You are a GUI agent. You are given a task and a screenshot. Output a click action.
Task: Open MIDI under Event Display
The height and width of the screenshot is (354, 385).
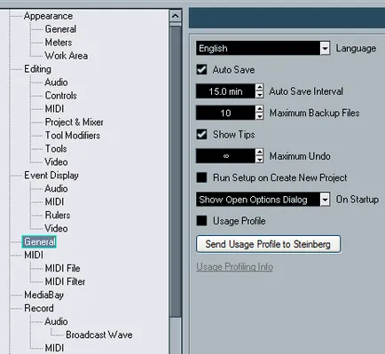click(x=54, y=202)
